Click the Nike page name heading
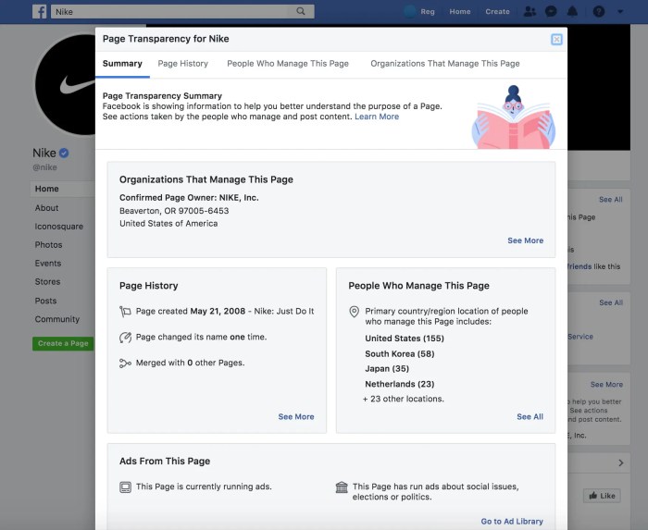 [44, 154]
